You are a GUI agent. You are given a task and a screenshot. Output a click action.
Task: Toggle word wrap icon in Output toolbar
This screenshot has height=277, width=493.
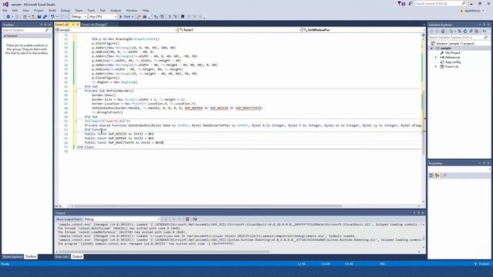(195, 219)
